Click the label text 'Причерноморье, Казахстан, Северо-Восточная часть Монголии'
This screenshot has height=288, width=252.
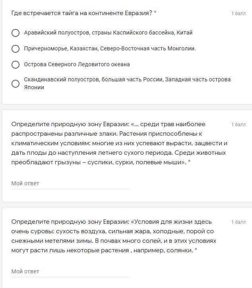[110, 48]
